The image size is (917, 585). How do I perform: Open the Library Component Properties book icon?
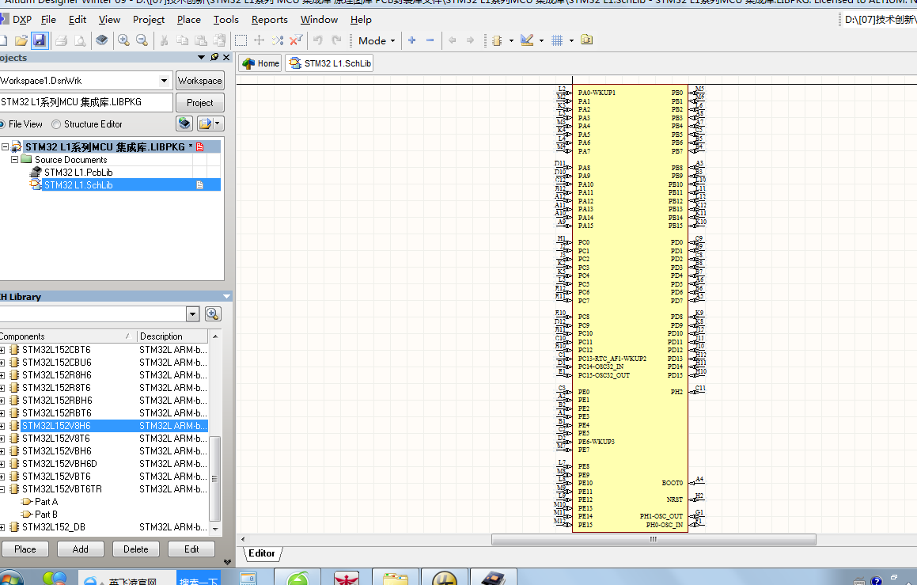coord(586,40)
